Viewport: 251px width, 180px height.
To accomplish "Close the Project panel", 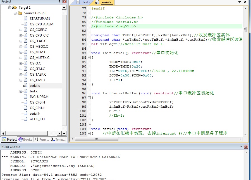I will coord(64,1).
